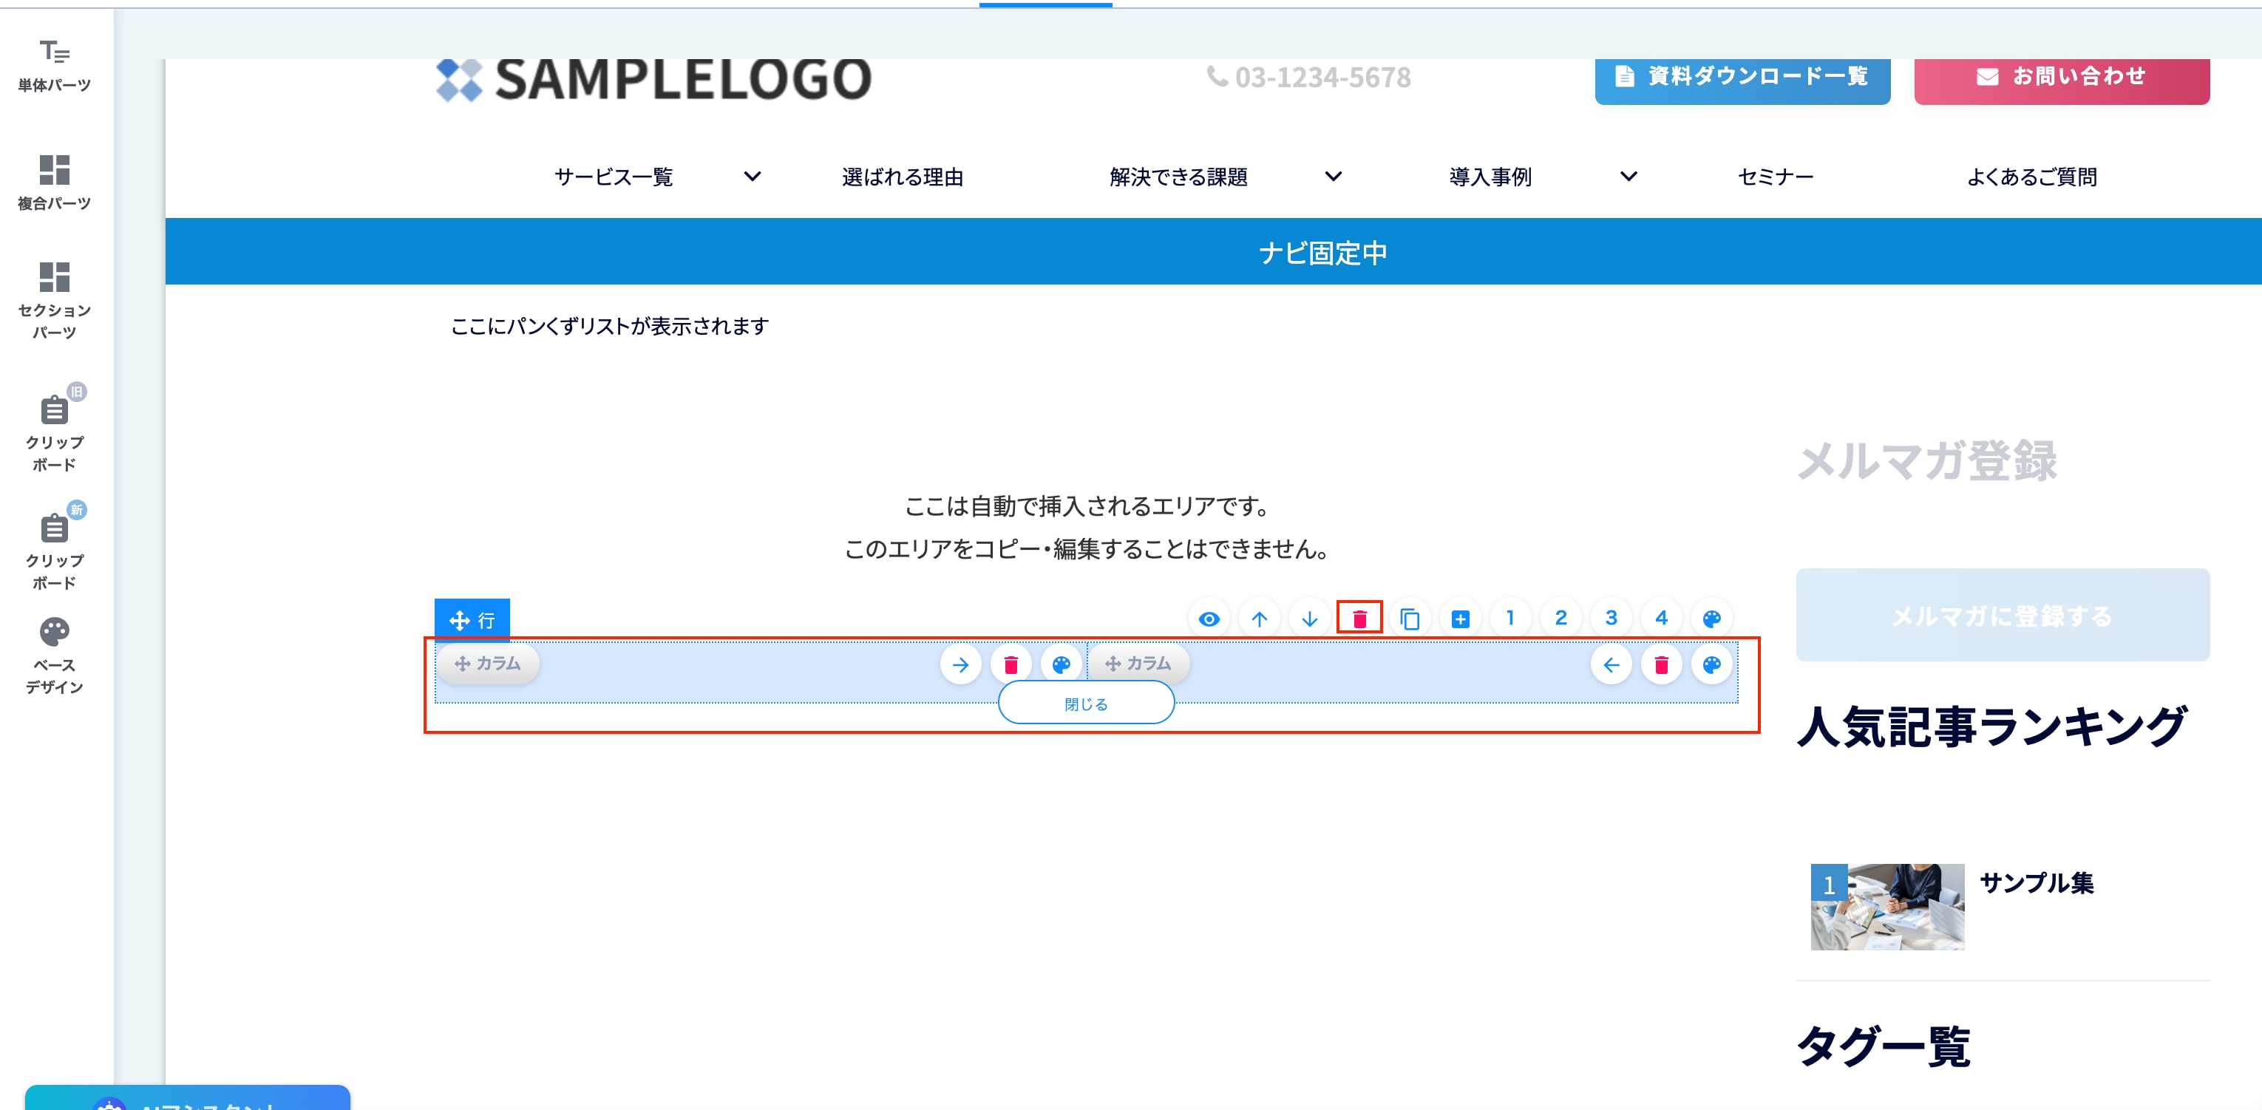Open the サンプル集 ranking article link
The height and width of the screenshot is (1110, 2262).
coord(2037,882)
